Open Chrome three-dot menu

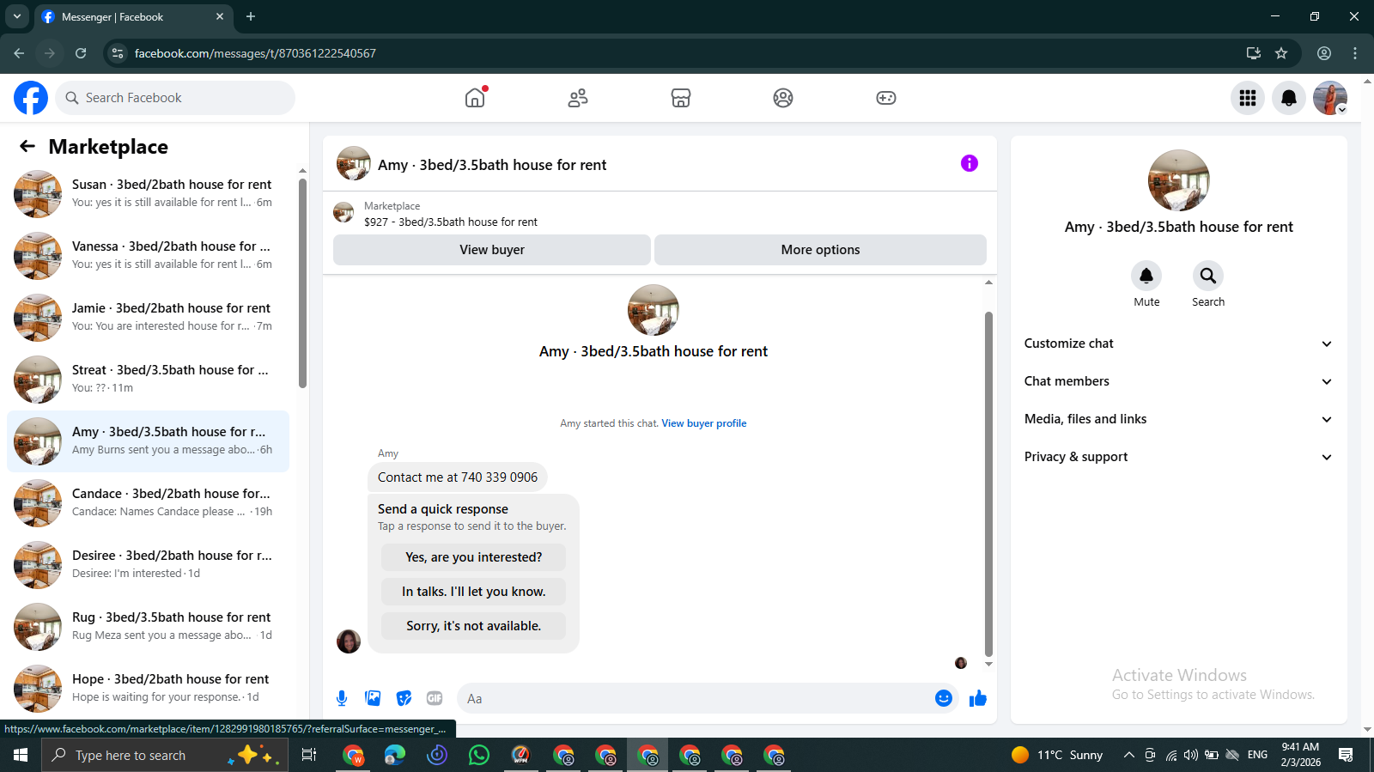[x=1355, y=53]
